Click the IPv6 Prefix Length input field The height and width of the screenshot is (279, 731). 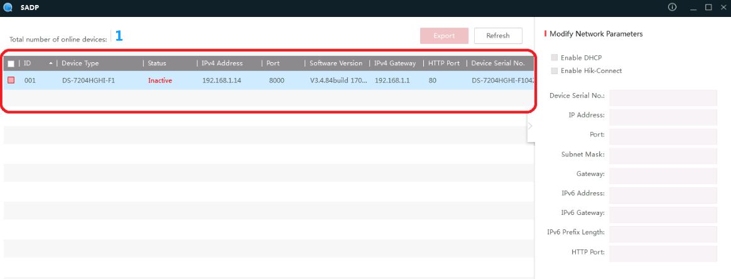[663, 234]
